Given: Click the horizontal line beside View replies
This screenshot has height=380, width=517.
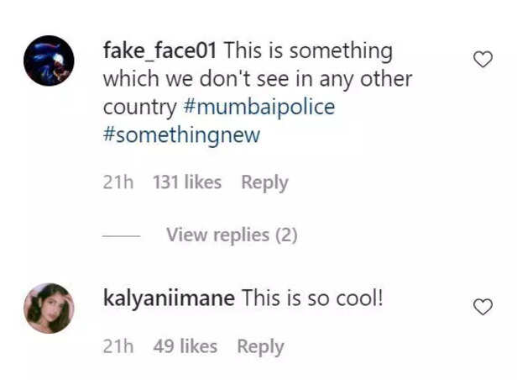Looking at the screenshot, I should [x=121, y=236].
